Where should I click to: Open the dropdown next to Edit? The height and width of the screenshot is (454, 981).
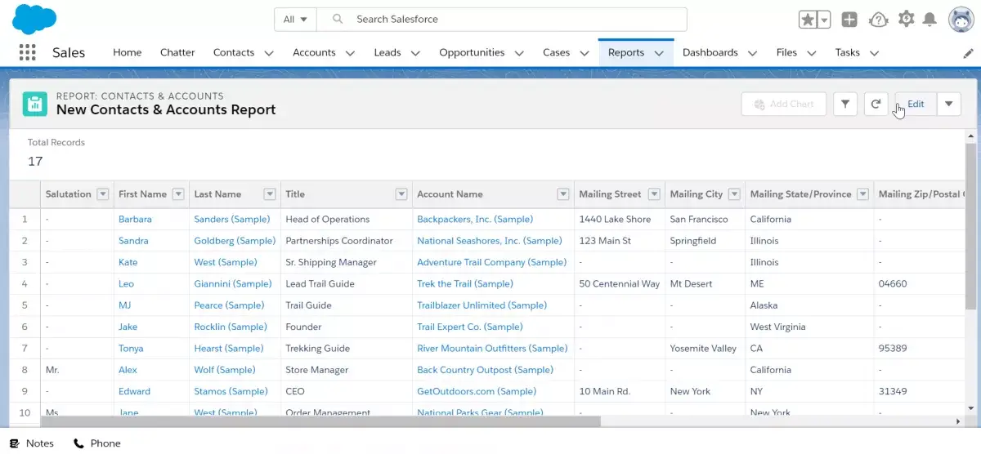(x=949, y=104)
